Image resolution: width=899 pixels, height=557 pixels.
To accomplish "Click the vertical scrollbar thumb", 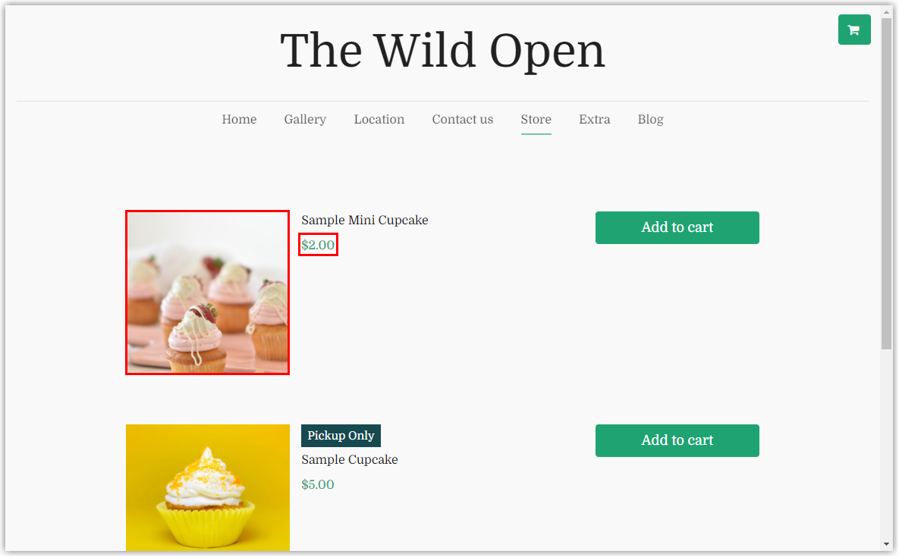I will [886, 183].
